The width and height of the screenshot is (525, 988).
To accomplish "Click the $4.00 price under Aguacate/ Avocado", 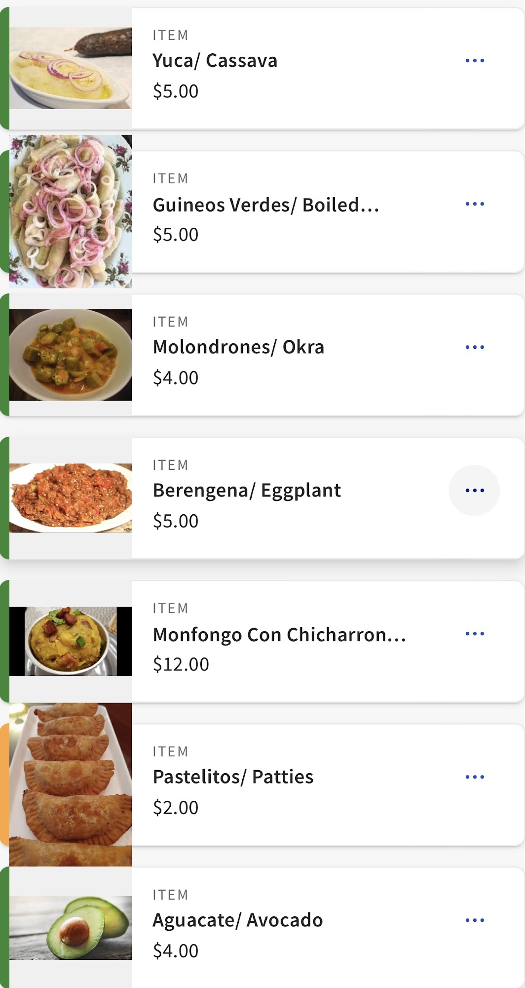I will 176,951.
